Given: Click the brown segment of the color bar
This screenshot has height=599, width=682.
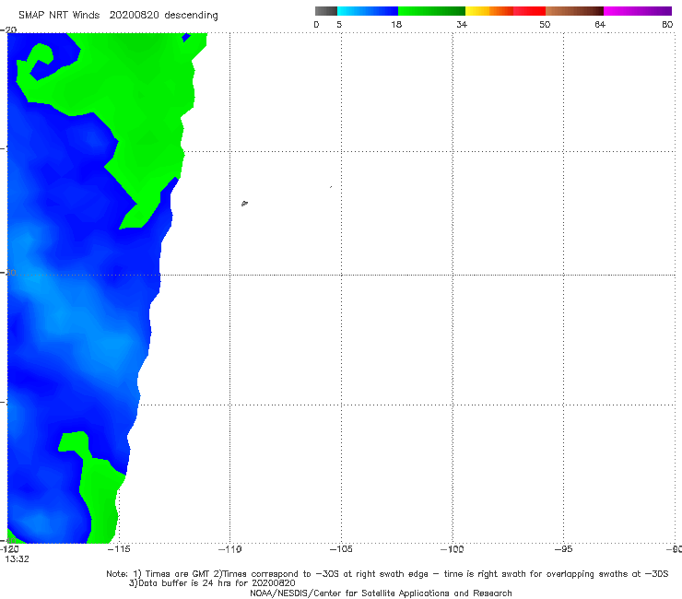Looking at the screenshot, I should tap(574, 11).
